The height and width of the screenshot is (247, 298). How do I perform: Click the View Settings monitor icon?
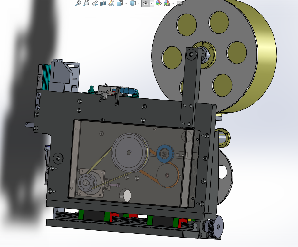(x=179, y=3)
